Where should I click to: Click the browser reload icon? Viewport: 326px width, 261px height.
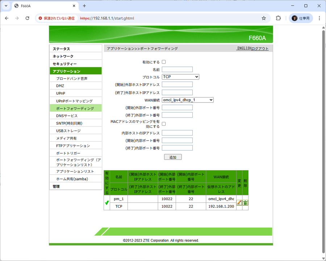click(27, 18)
